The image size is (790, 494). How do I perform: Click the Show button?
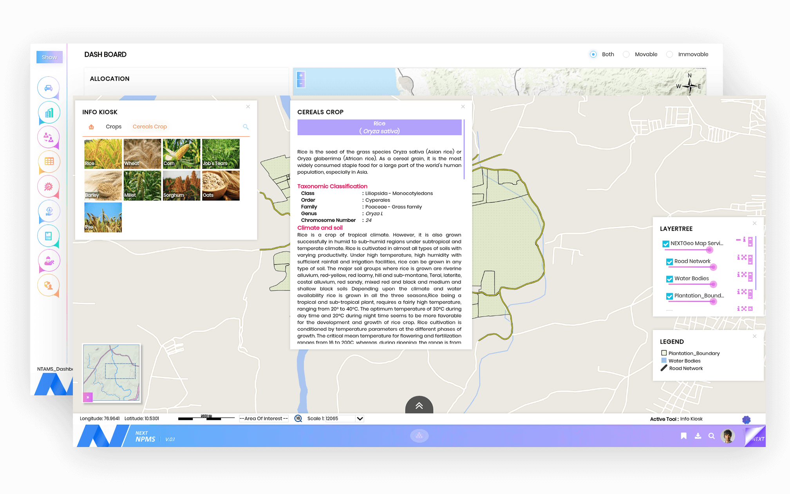pyautogui.click(x=49, y=57)
